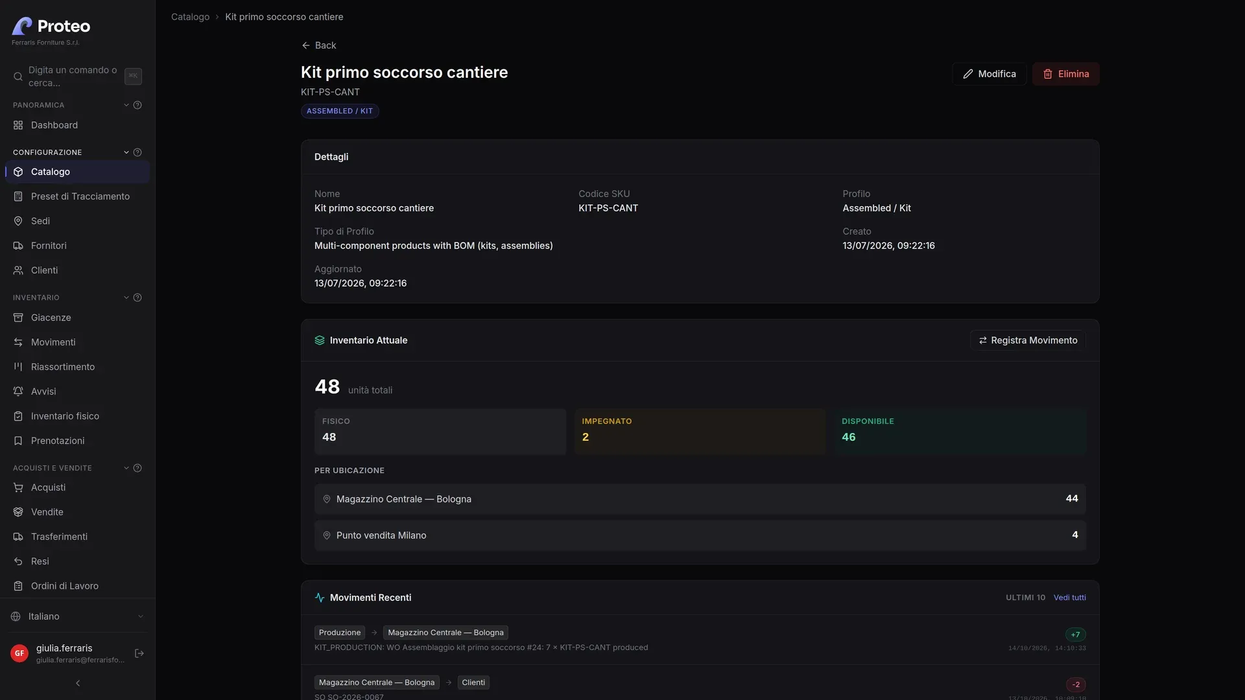
Task: Click the Trasferimenti truck icon
Action: [18, 537]
